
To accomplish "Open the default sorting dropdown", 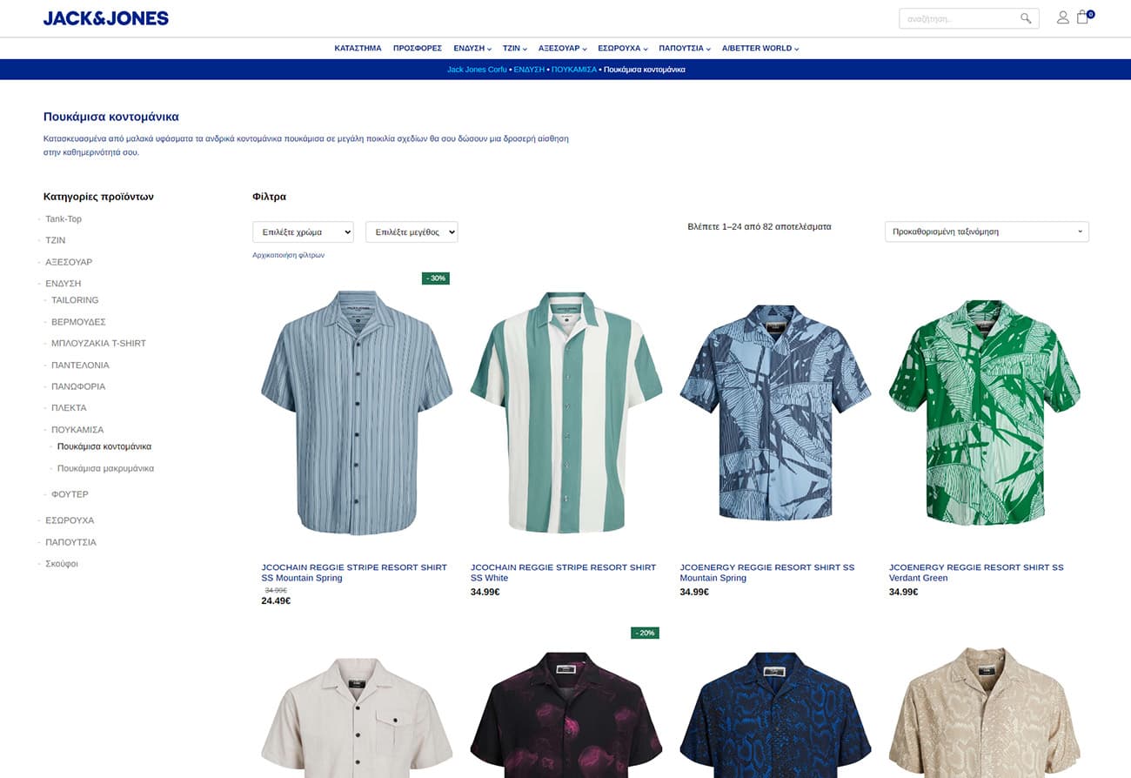I will pyautogui.click(x=987, y=231).
